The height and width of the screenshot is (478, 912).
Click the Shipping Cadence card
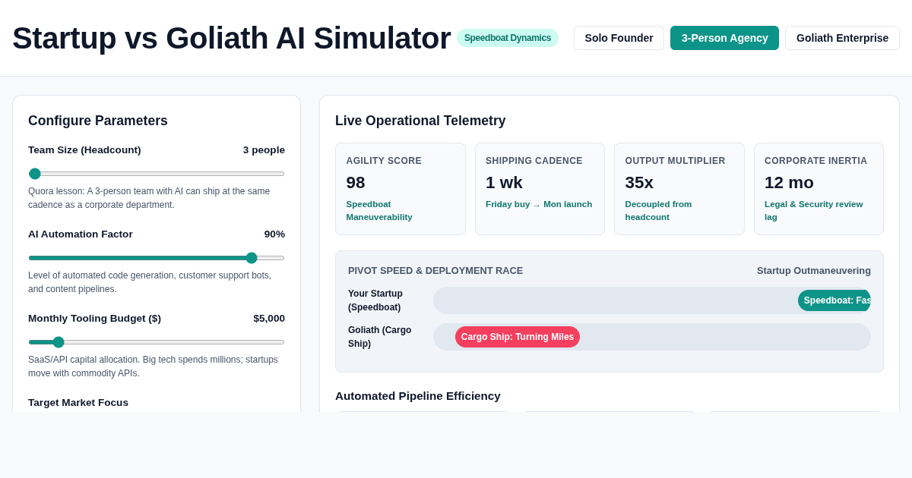tap(540, 189)
